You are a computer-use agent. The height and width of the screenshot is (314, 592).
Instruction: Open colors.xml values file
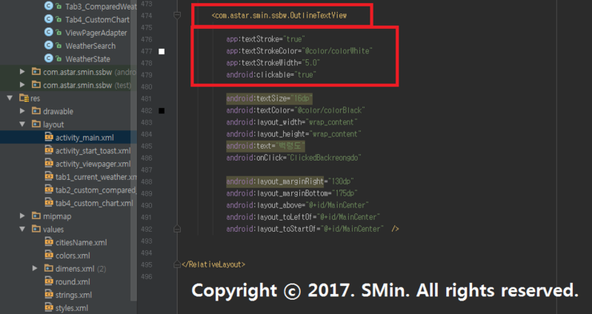[73, 256]
